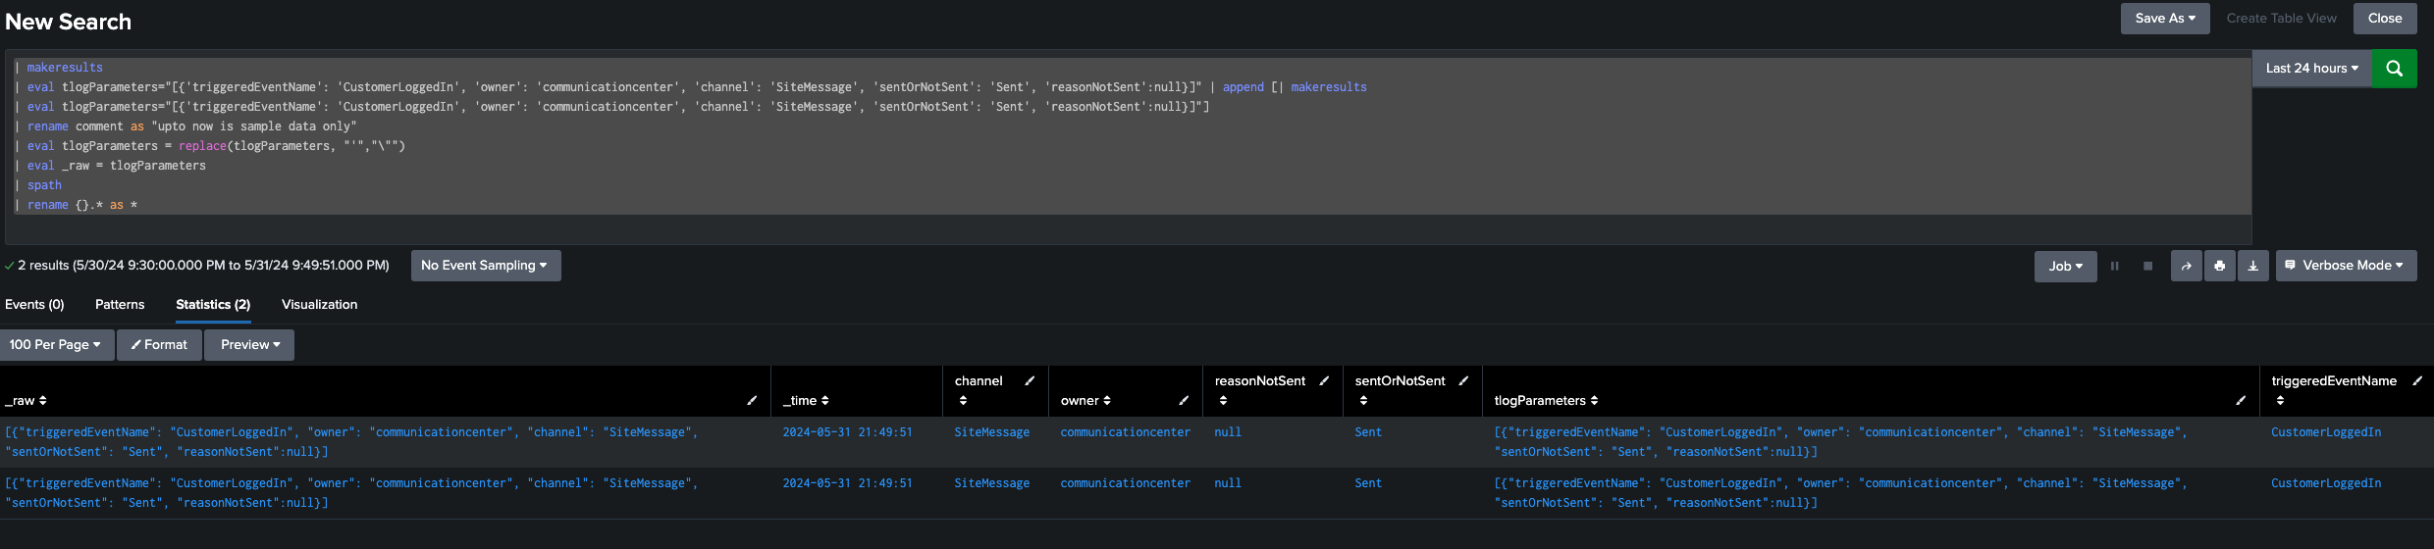This screenshot has width=2434, height=549.
Task: Open the 100 Per Page dropdown
Action: pyautogui.click(x=56, y=345)
